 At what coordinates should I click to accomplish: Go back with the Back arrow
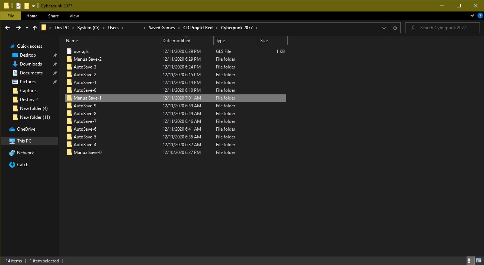[7, 28]
